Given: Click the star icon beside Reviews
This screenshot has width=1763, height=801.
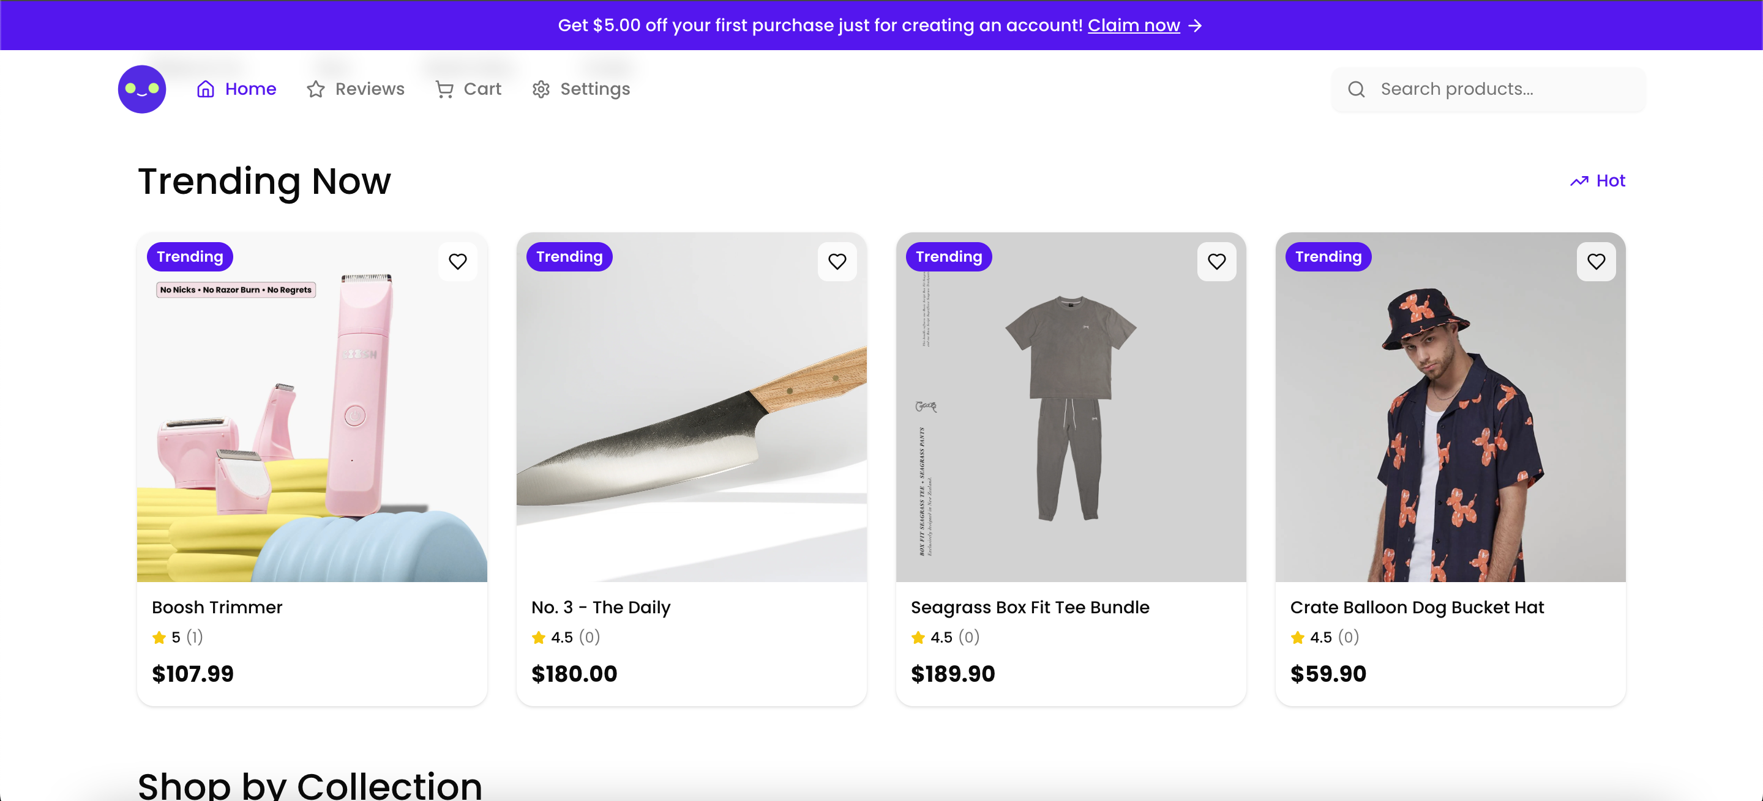Looking at the screenshot, I should click(315, 89).
